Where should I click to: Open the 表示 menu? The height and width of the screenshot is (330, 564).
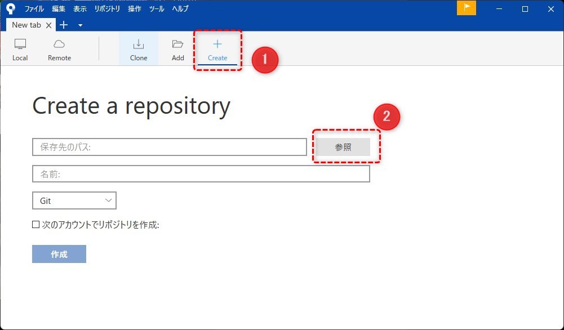80,8
